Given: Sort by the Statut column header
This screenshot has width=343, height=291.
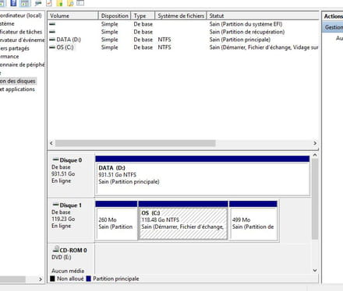Looking at the screenshot, I should pyautogui.click(x=263, y=16).
